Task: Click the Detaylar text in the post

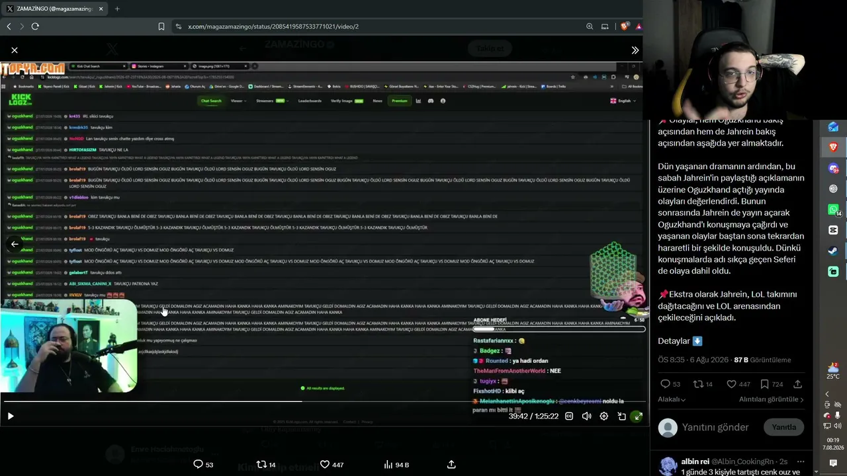Action: pyautogui.click(x=674, y=341)
